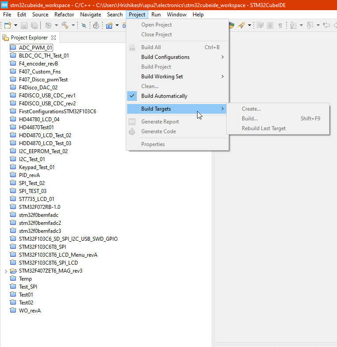
Task: Open the Window menu
Action: tap(177, 15)
